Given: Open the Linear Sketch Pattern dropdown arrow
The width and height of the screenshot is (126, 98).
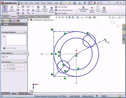Looking at the screenshot, I should (77, 10).
